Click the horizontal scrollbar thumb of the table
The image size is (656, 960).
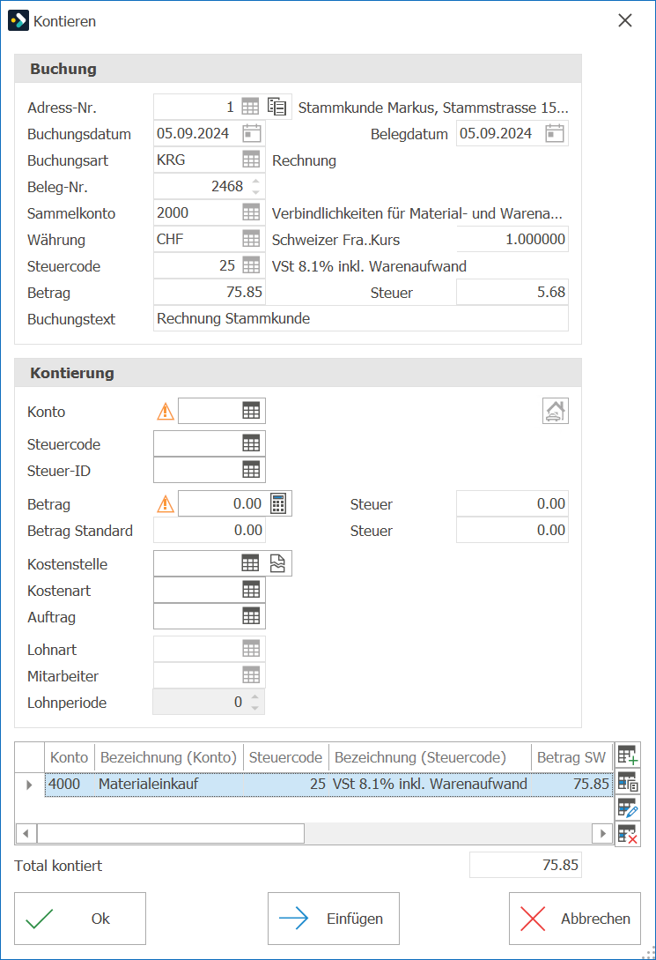(x=171, y=833)
